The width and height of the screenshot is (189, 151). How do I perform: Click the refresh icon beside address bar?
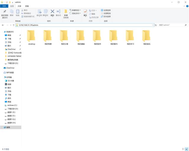tap(156, 25)
